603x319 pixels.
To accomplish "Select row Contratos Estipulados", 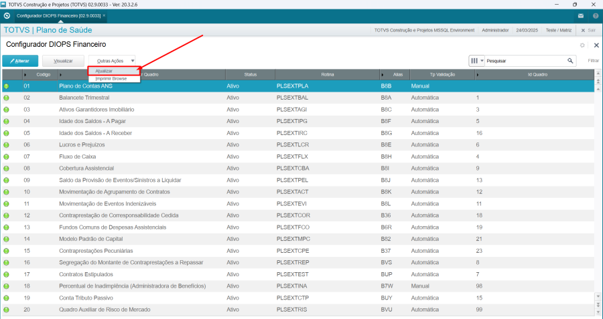I will click(298, 274).
